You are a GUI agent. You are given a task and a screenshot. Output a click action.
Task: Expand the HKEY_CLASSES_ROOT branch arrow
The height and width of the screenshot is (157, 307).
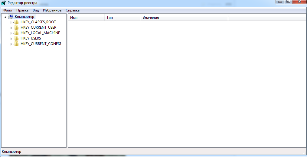pyautogui.click(x=11, y=22)
